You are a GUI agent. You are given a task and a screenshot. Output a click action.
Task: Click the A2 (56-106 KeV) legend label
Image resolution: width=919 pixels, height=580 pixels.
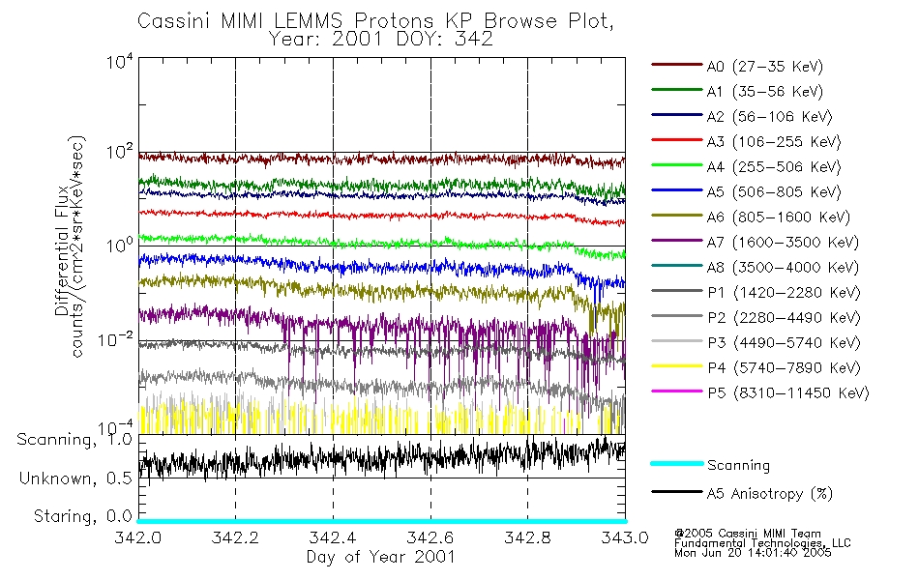point(769,117)
